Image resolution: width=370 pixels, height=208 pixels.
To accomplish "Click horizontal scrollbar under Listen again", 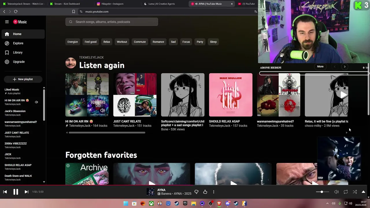I will (107, 133).
